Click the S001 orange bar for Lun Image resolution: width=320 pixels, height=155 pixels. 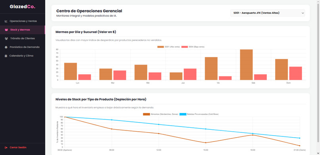(71, 72)
